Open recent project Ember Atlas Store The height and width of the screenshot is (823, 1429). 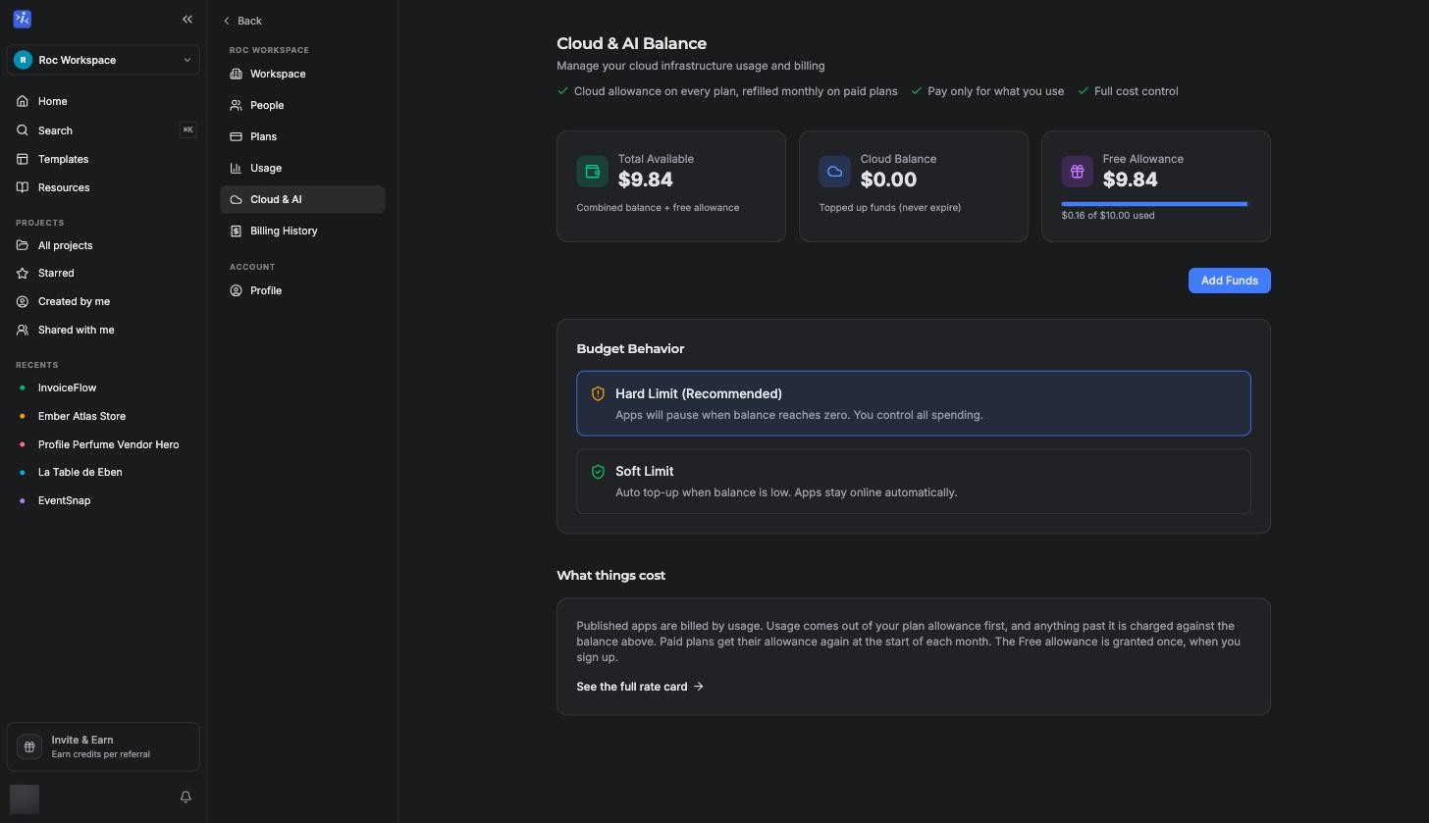coord(103,416)
